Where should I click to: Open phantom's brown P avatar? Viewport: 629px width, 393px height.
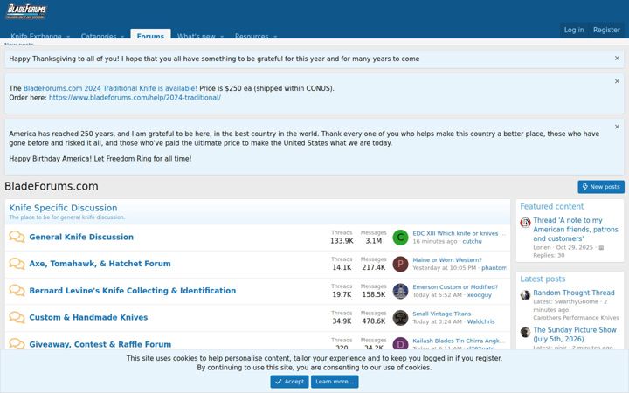(400, 265)
